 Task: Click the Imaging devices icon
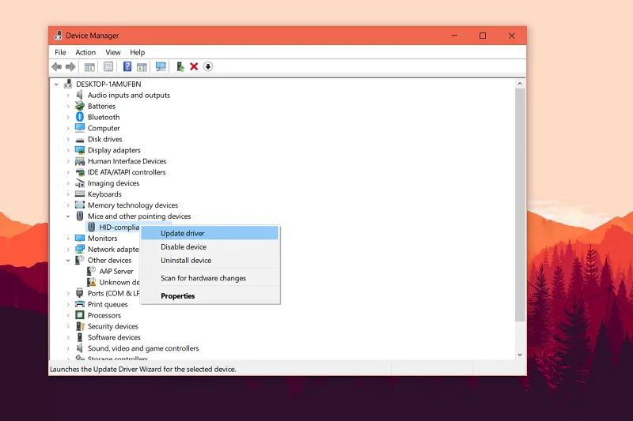[80, 183]
